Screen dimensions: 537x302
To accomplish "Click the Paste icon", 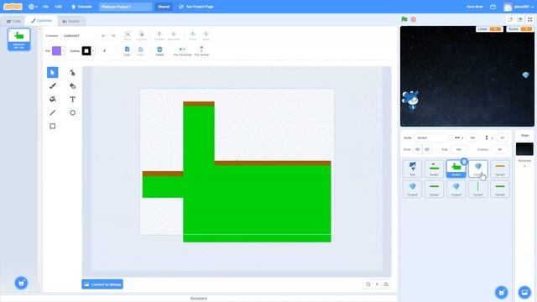I will click(x=140, y=51).
